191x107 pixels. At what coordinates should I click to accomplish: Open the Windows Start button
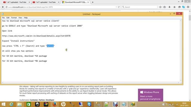click(3, 104)
